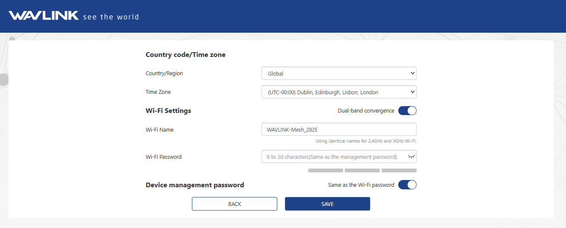Focus the Wi-Fi Name text field

338,129
